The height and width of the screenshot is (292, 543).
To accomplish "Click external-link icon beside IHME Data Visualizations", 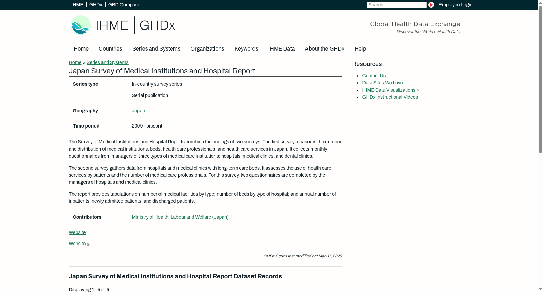I will pos(418,90).
